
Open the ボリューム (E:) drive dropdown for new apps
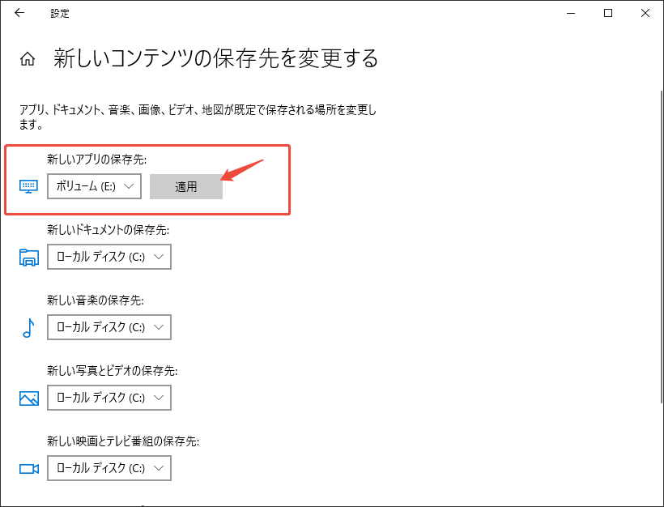pyautogui.click(x=94, y=186)
